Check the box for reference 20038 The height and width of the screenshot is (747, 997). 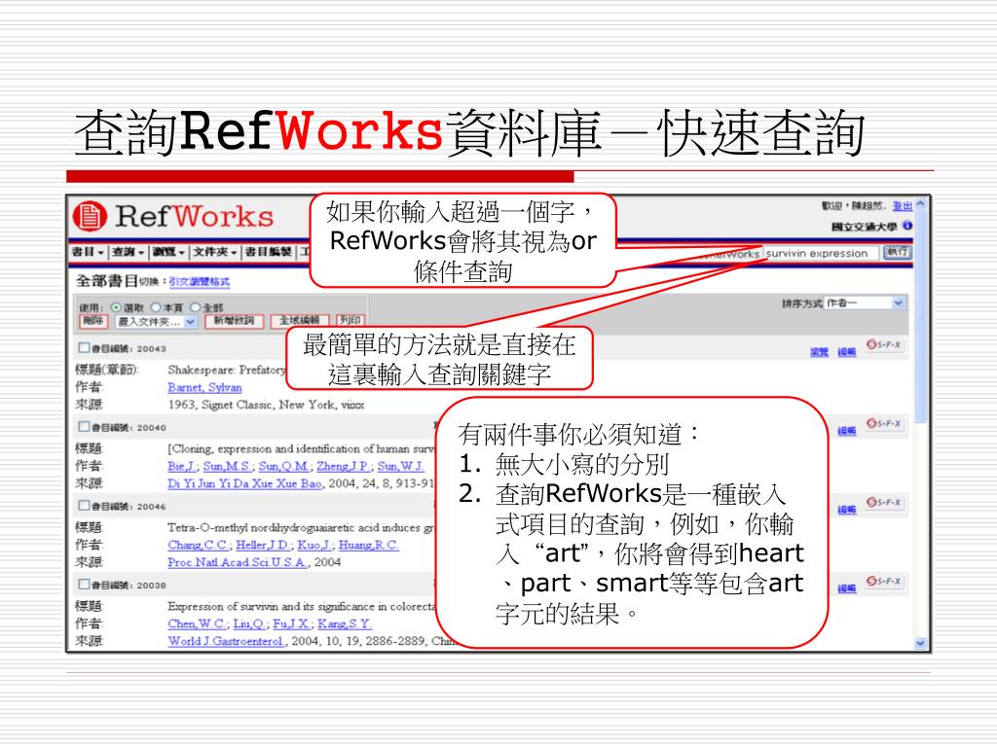pyautogui.click(x=84, y=584)
